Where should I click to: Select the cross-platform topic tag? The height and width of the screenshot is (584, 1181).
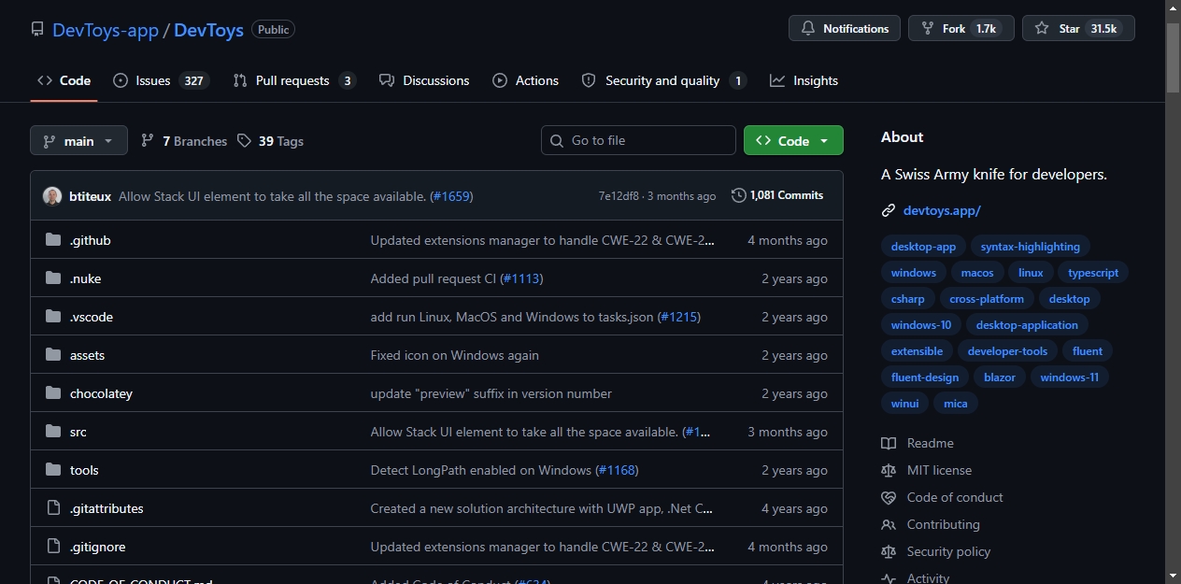(x=987, y=299)
